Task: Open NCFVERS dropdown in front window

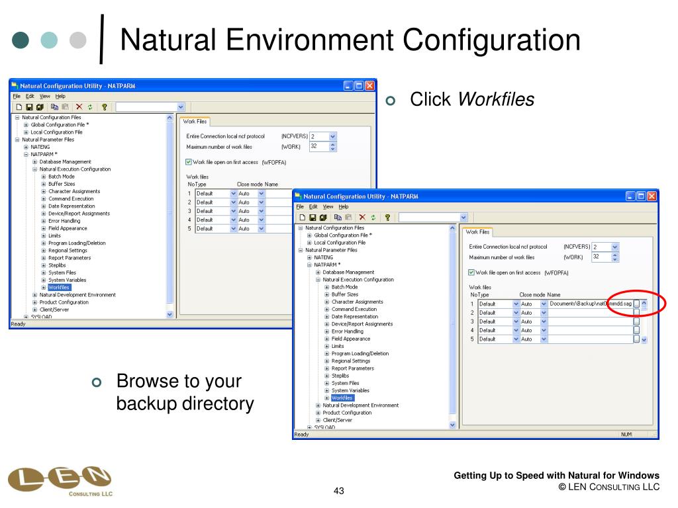Action: click(x=615, y=247)
